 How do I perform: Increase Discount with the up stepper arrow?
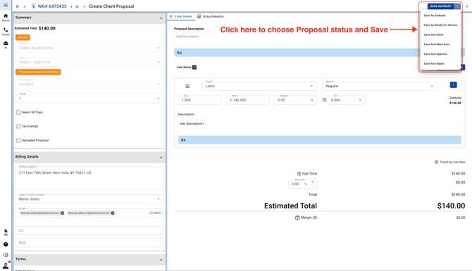313,182
